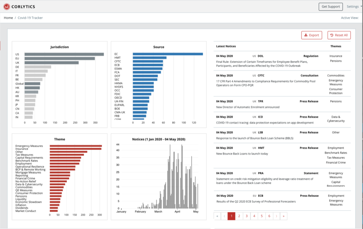Open the Get Support button
The height and width of the screenshot is (229, 363).
[x=331, y=7]
